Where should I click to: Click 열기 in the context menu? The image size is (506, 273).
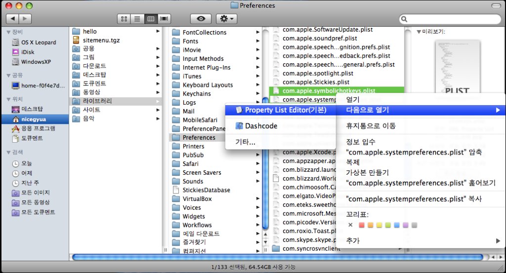click(x=421, y=99)
